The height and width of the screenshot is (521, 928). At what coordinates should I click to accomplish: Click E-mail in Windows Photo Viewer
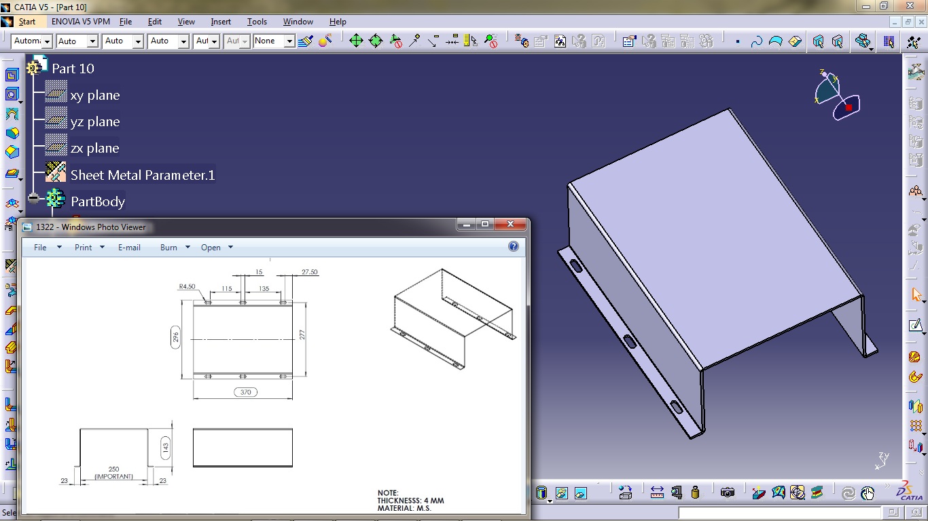point(129,247)
